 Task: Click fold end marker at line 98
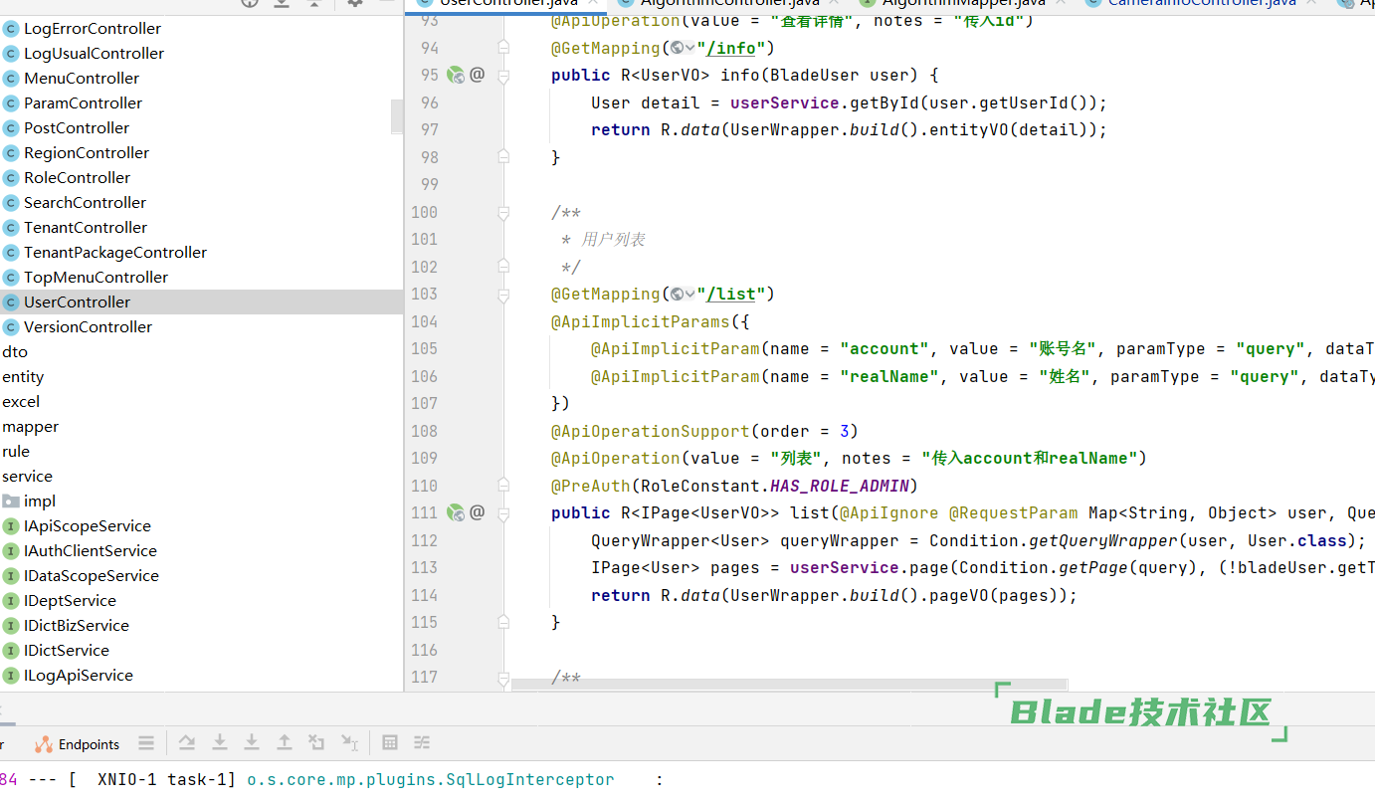click(503, 155)
